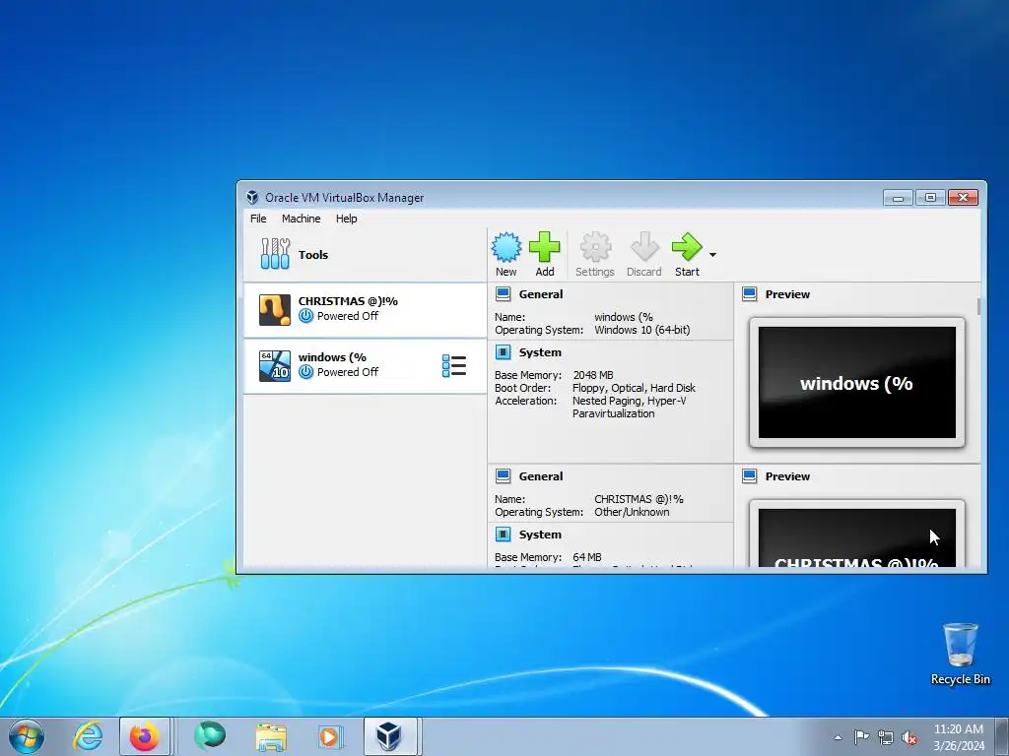The image size is (1009, 756).
Task: Click the network tray icon
Action: tap(886, 737)
